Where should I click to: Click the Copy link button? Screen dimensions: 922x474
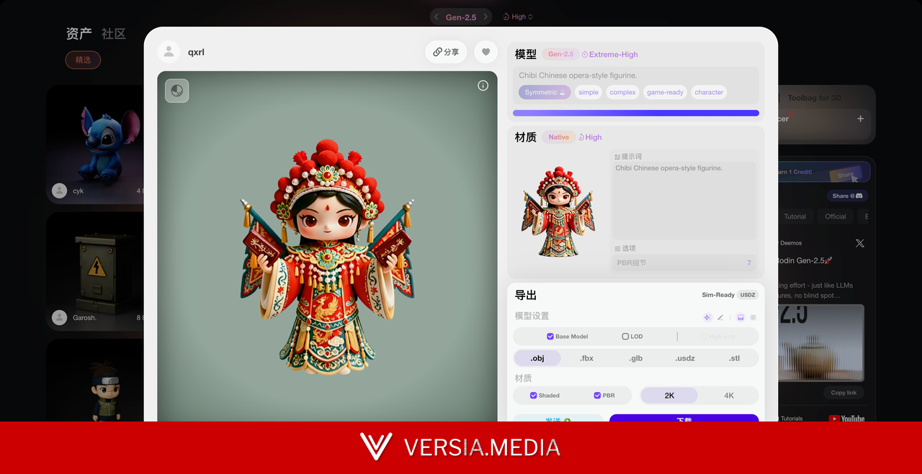click(843, 393)
